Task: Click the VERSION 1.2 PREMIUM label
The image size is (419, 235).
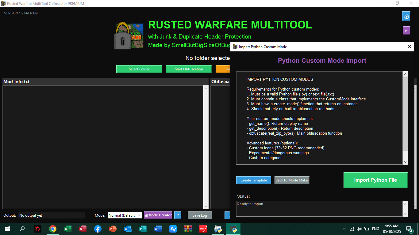Action: [x=21, y=13]
